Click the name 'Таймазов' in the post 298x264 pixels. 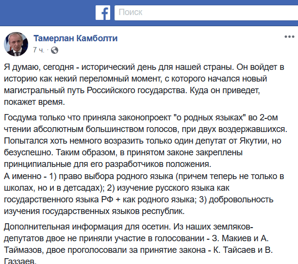coord(26,251)
